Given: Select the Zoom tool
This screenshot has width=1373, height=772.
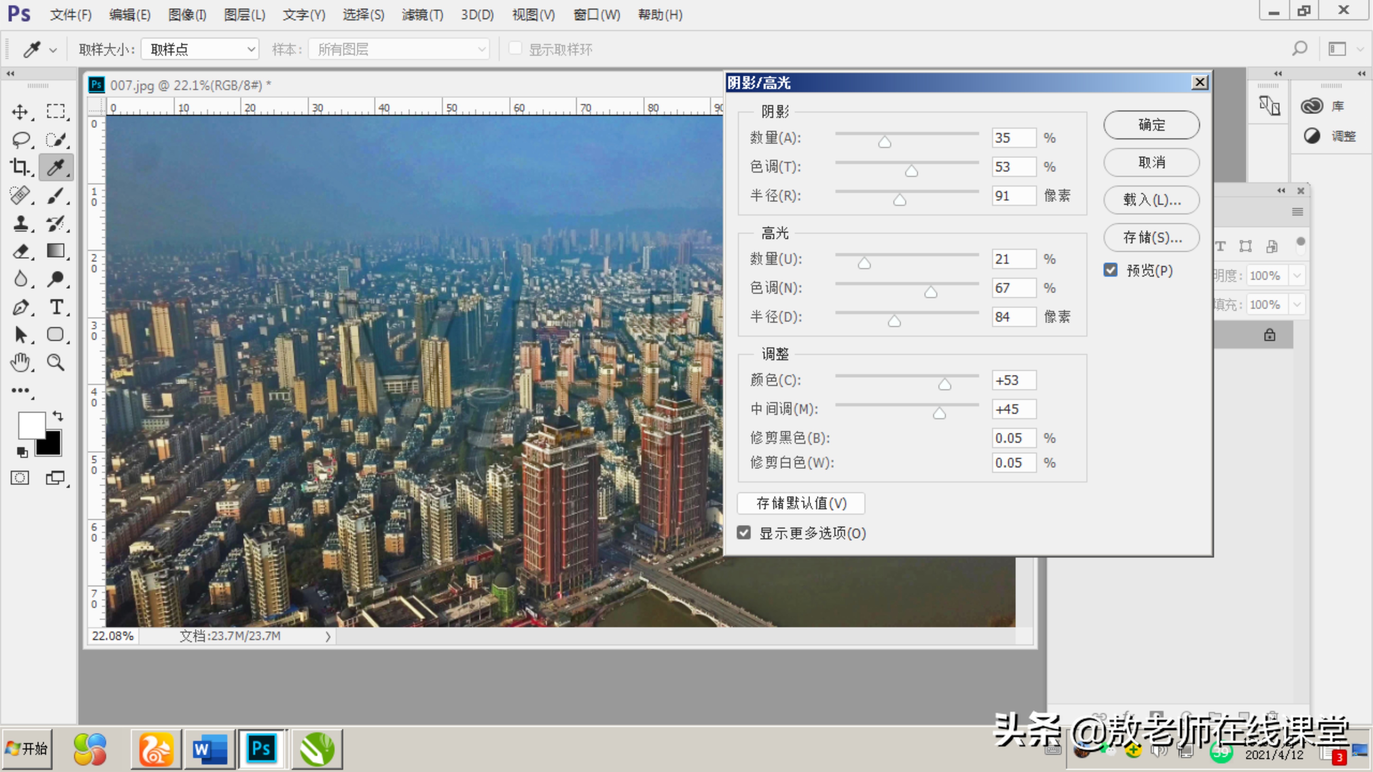Looking at the screenshot, I should pyautogui.click(x=55, y=362).
